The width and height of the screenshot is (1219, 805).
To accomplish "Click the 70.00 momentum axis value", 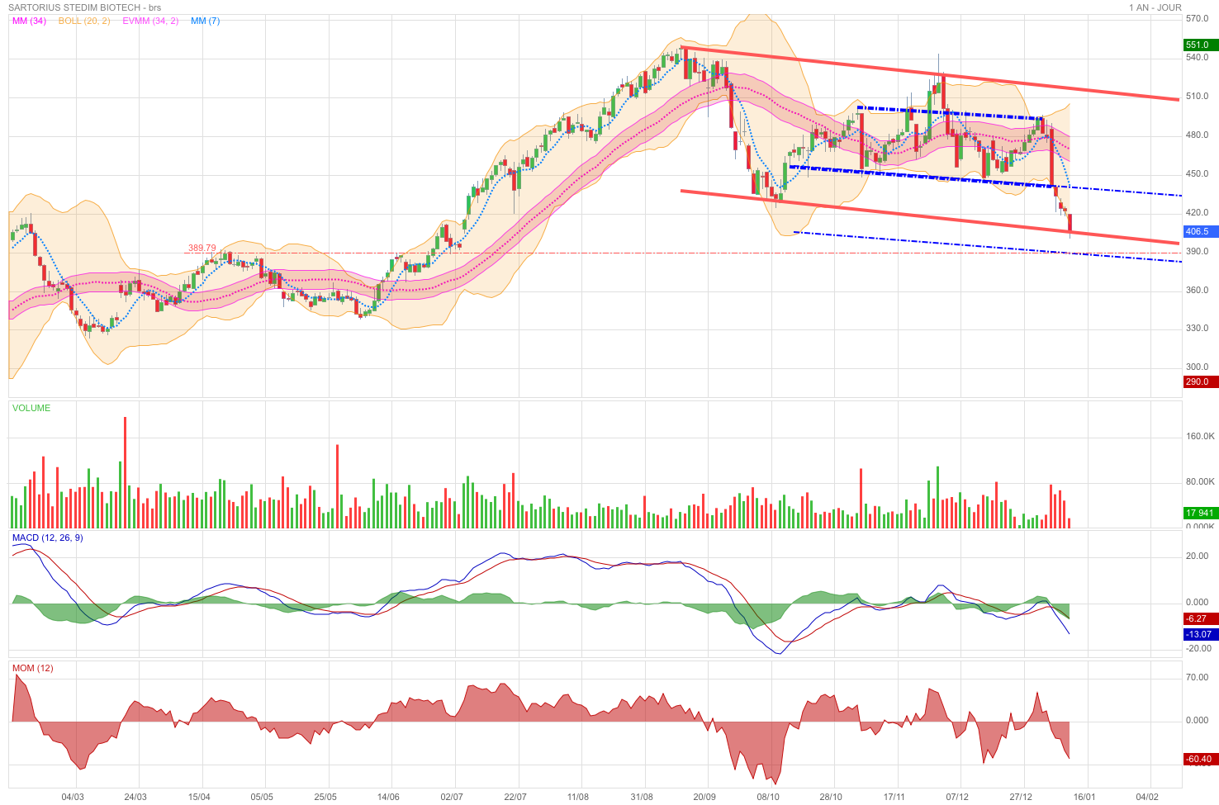I will click(x=1198, y=677).
